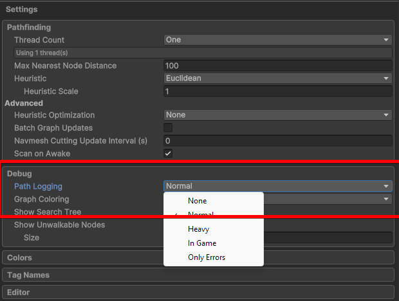Click the Max Nearest Node Distance field
This screenshot has width=399, height=301.
277,65
